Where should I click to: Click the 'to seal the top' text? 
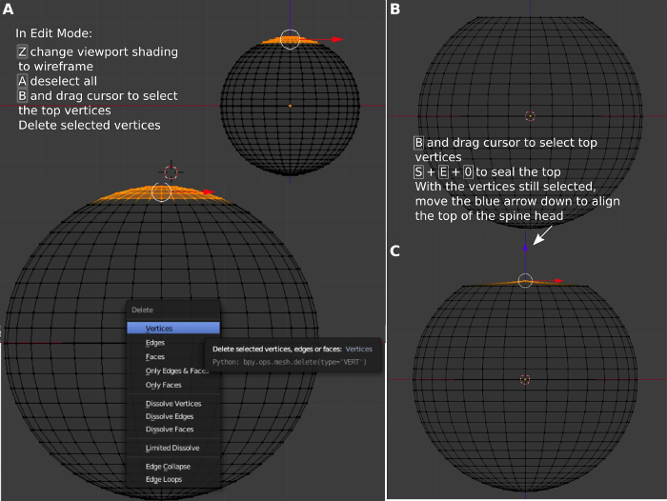click(x=518, y=171)
